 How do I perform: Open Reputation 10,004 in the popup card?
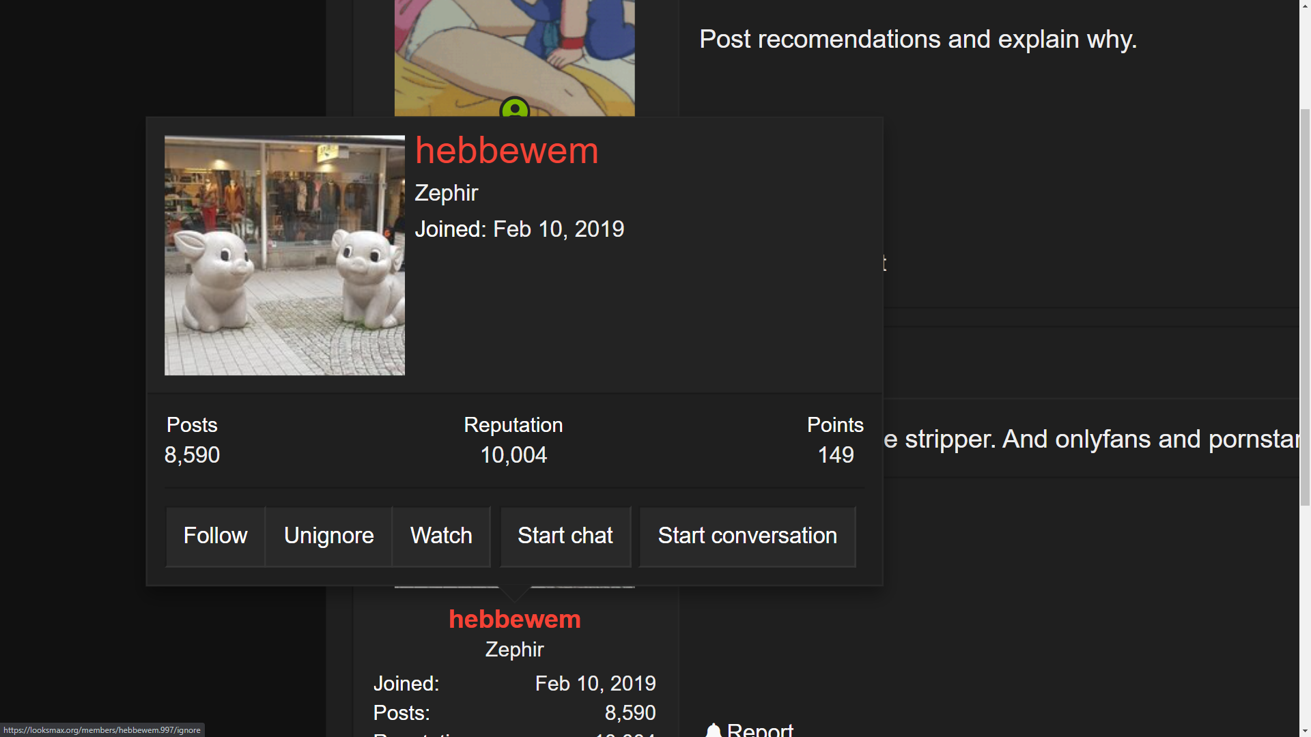(x=513, y=455)
